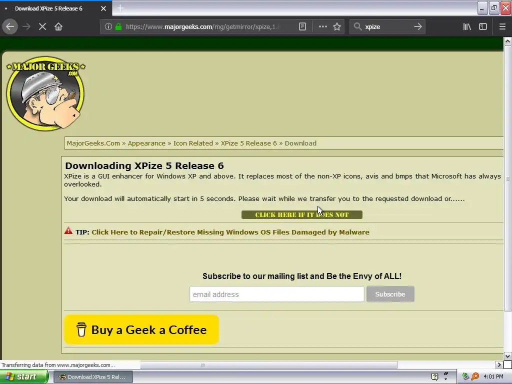Open the Windows Start menu
The width and height of the screenshot is (512, 384).
pos(24,377)
